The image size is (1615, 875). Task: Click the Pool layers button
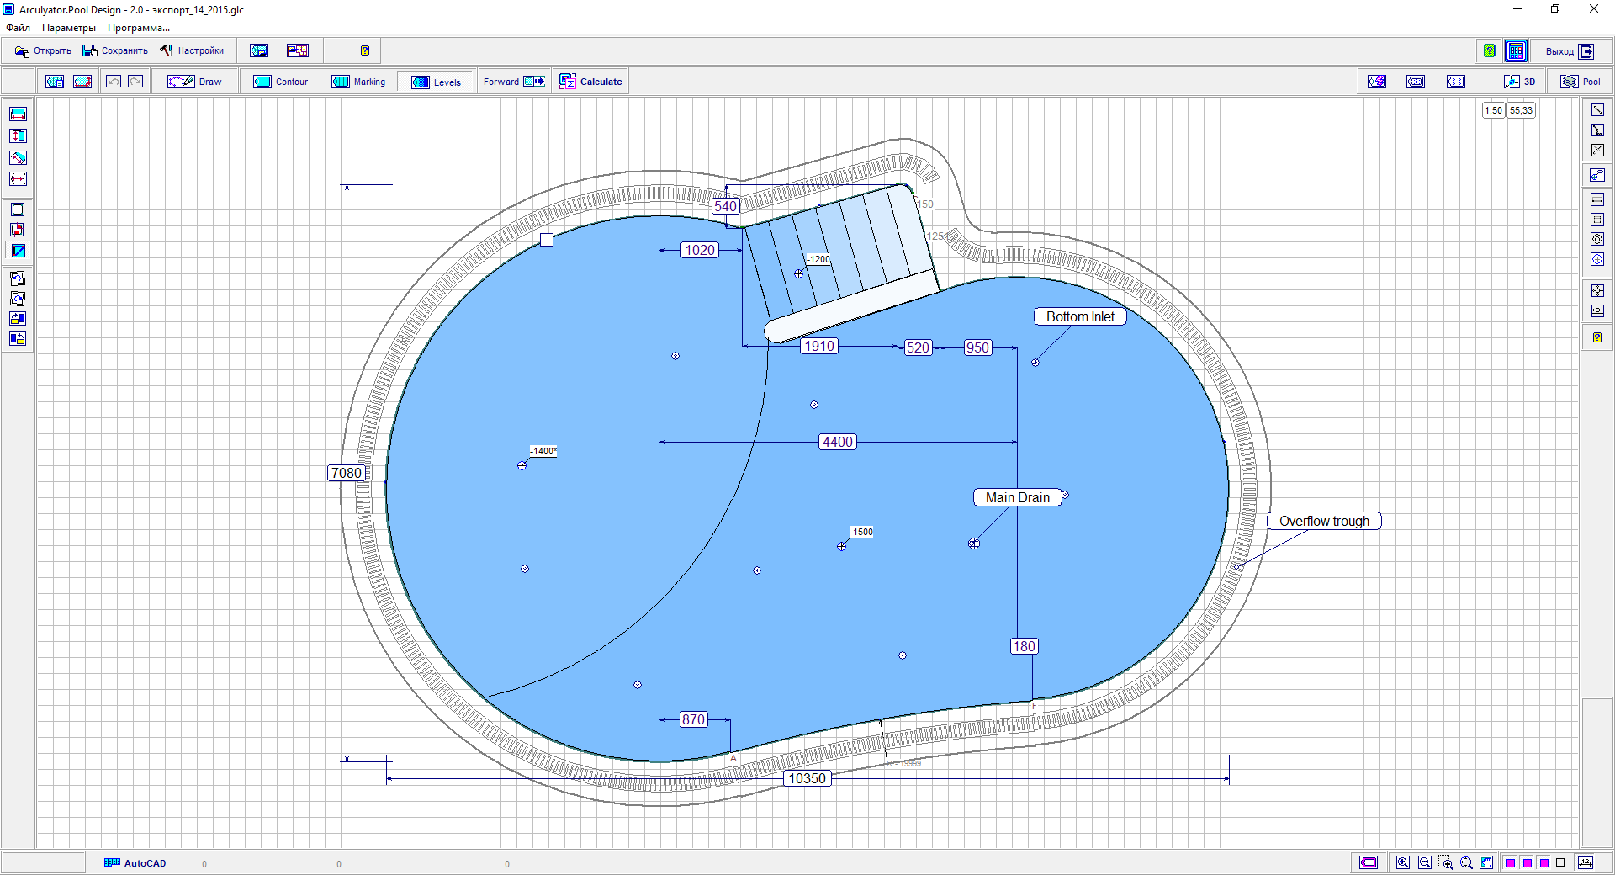click(1581, 82)
